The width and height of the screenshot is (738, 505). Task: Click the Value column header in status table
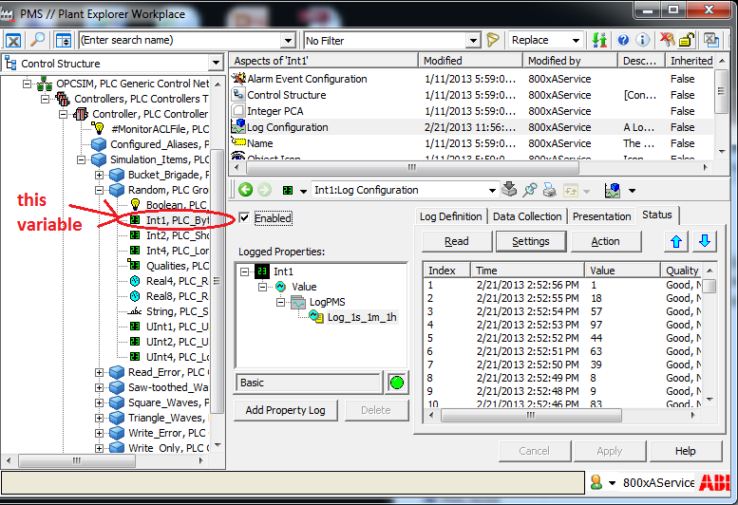[622, 271]
